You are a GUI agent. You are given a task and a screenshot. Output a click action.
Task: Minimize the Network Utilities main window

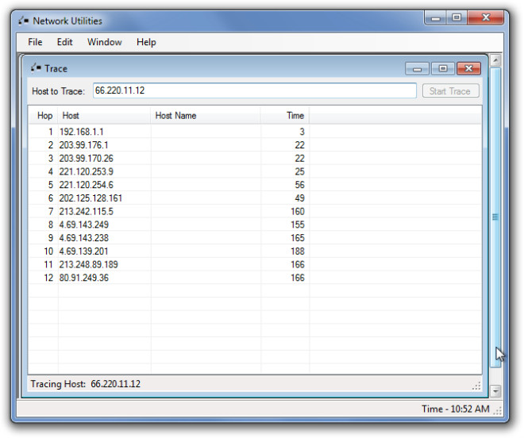coord(435,18)
